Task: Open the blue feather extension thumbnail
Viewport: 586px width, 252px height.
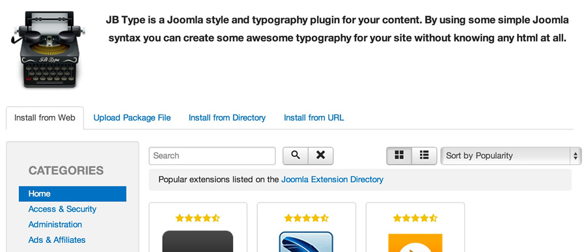Action: (x=306, y=242)
